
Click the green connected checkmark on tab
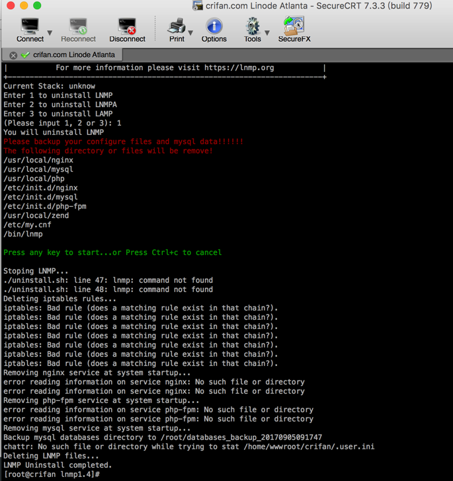(x=25, y=55)
